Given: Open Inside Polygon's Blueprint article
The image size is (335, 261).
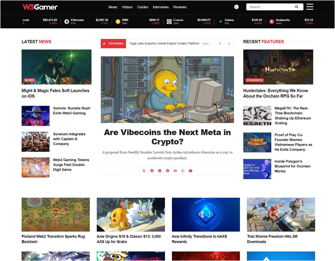Looking at the screenshot, I should (x=293, y=166).
